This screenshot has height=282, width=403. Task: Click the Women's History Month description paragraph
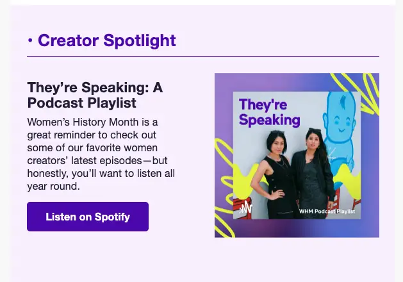coord(101,154)
